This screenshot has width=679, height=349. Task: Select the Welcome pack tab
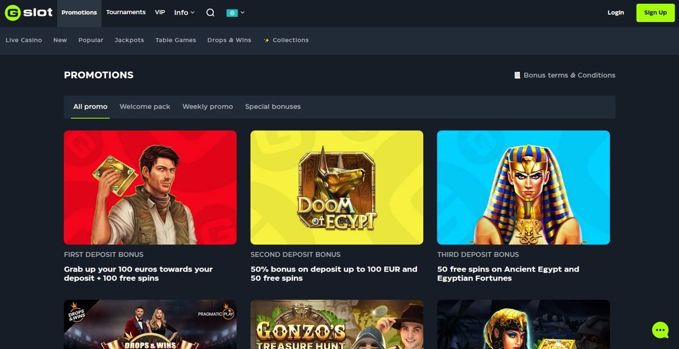point(145,106)
